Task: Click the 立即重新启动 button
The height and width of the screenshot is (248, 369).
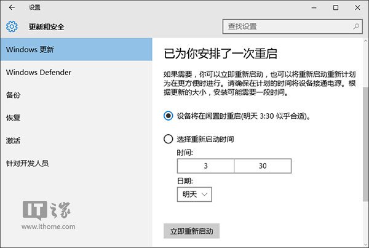Action: coord(191,231)
